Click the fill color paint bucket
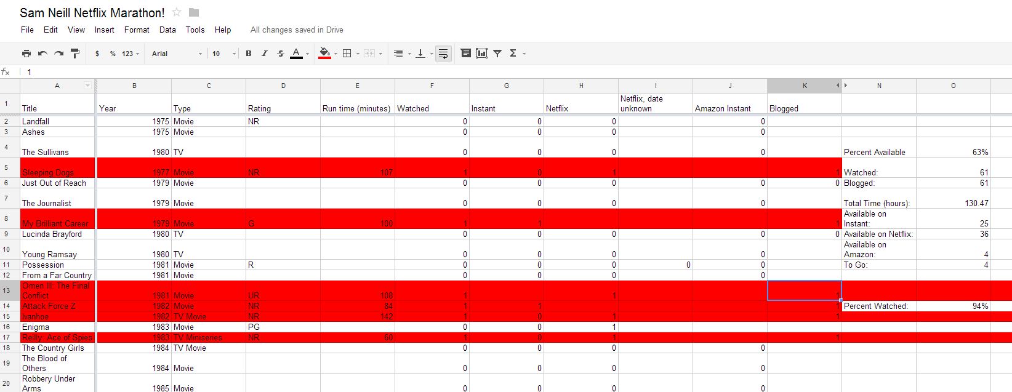Viewport: 1012px width, 392px height. [324, 54]
